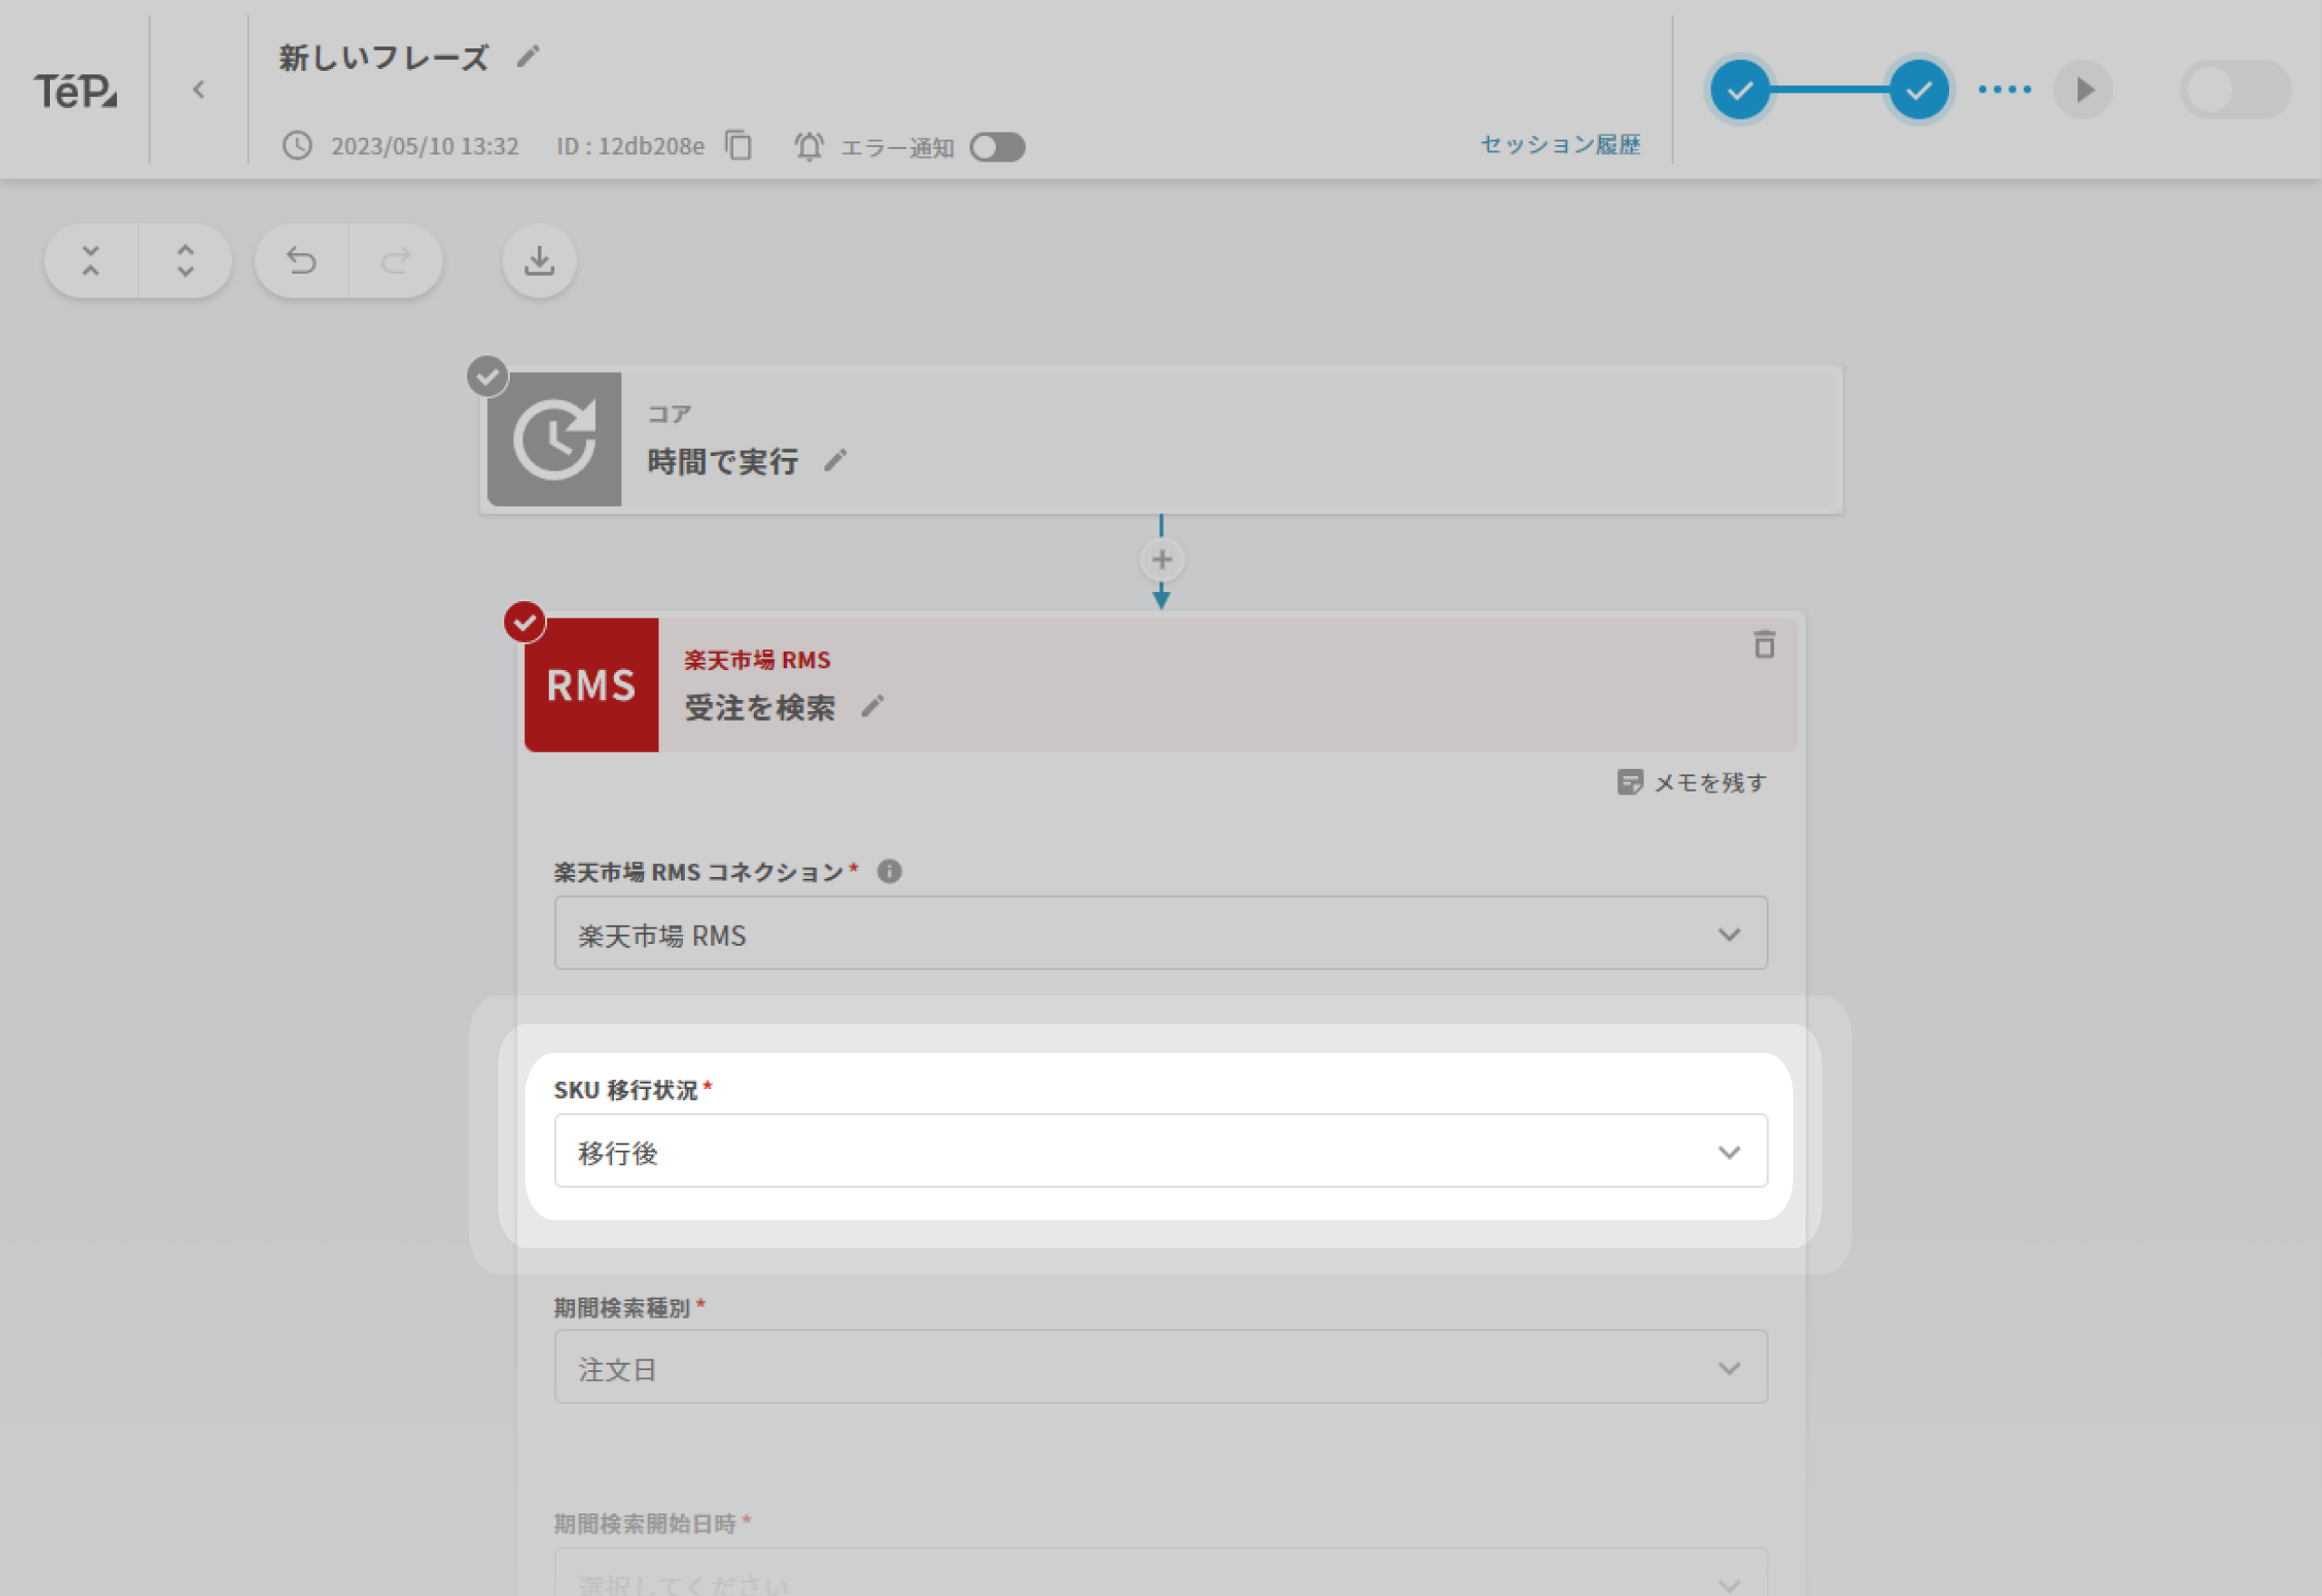This screenshot has height=1596, width=2322.
Task: Click the collapse all steps icon
Action: pos(91,261)
